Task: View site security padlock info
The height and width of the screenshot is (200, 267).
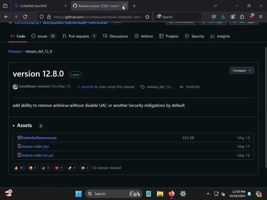Action: coord(49,17)
